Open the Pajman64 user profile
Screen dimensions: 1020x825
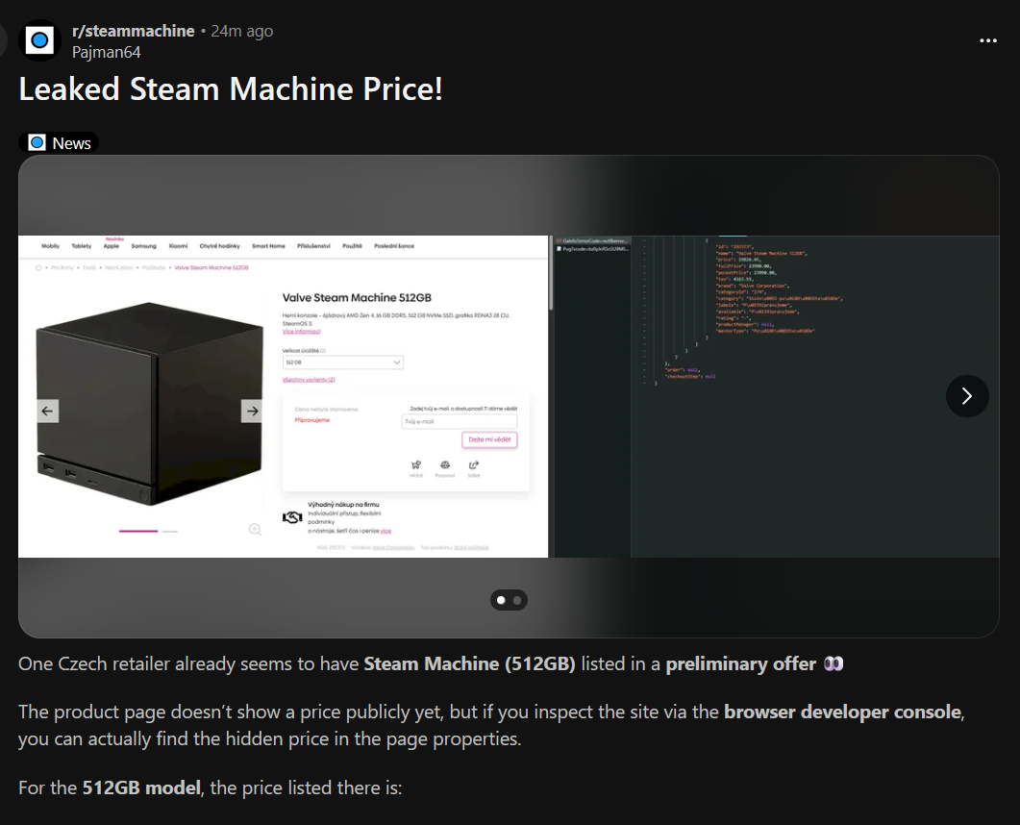click(x=106, y=52)
